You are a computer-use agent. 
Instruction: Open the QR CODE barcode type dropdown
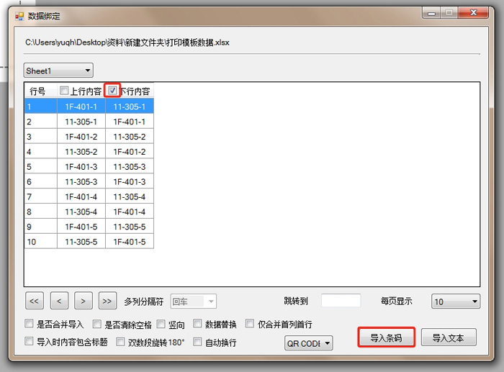coord(309,343)
